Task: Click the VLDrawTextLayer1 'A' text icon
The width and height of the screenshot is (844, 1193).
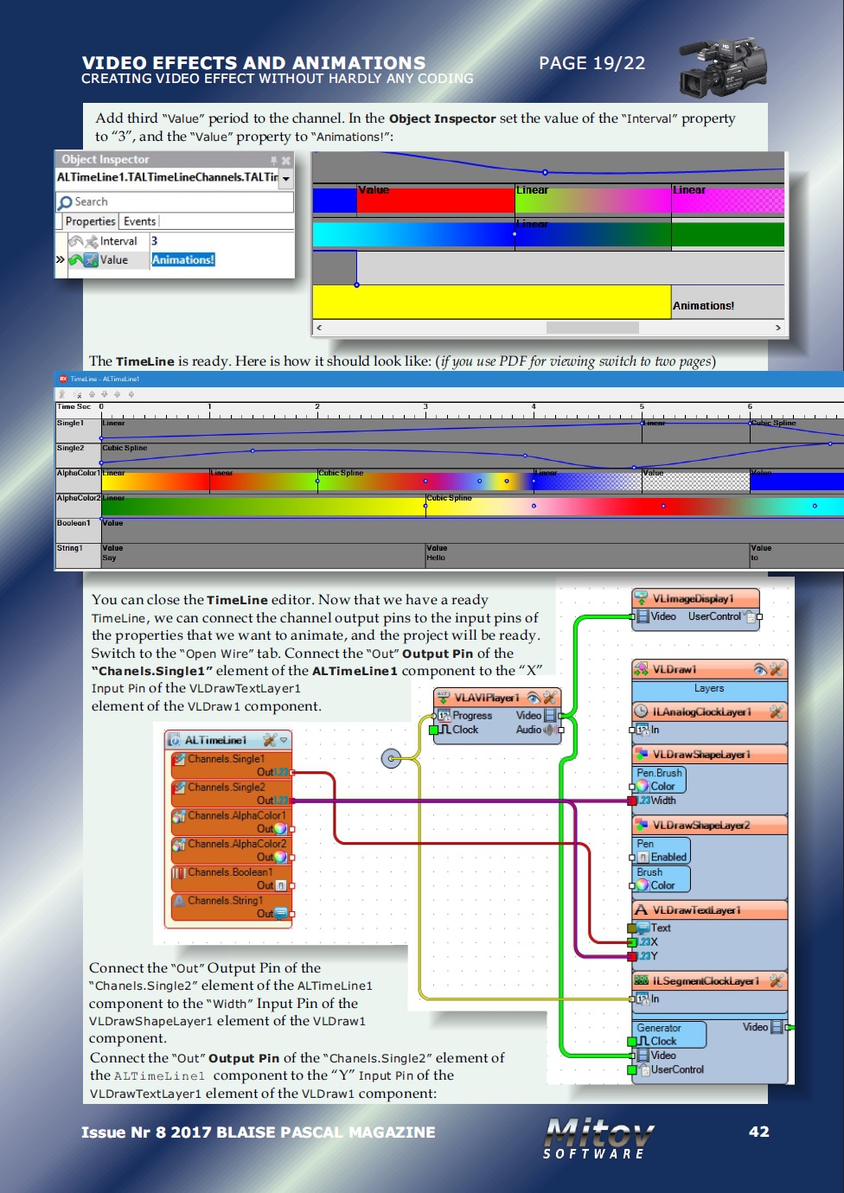Action: (642, 909)
